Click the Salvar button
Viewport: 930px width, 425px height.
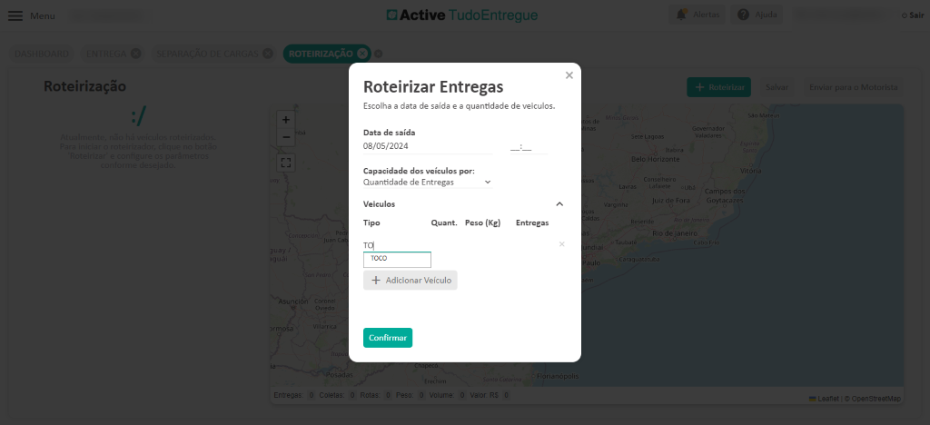(x=777, y=87)
